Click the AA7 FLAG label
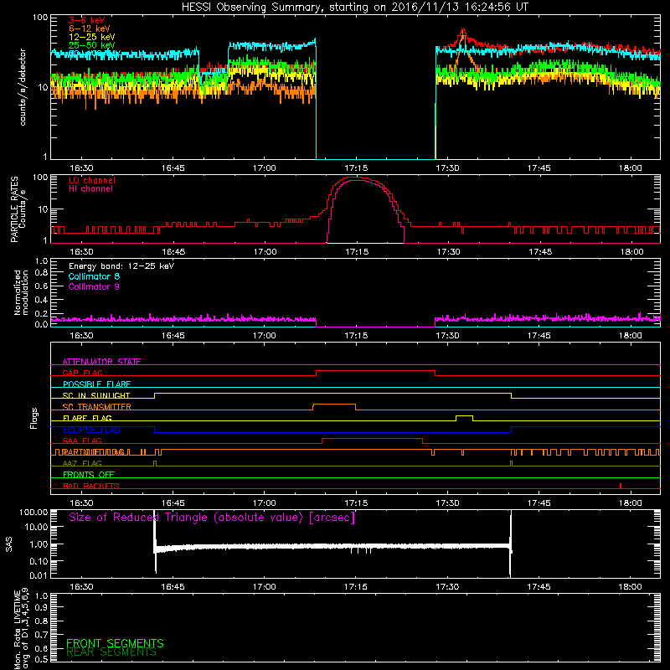 coord(82,463)
